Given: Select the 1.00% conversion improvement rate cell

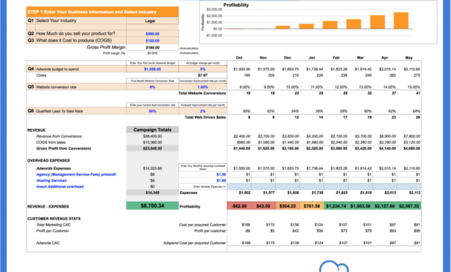Looking at the screenshot, I should 203,87.
